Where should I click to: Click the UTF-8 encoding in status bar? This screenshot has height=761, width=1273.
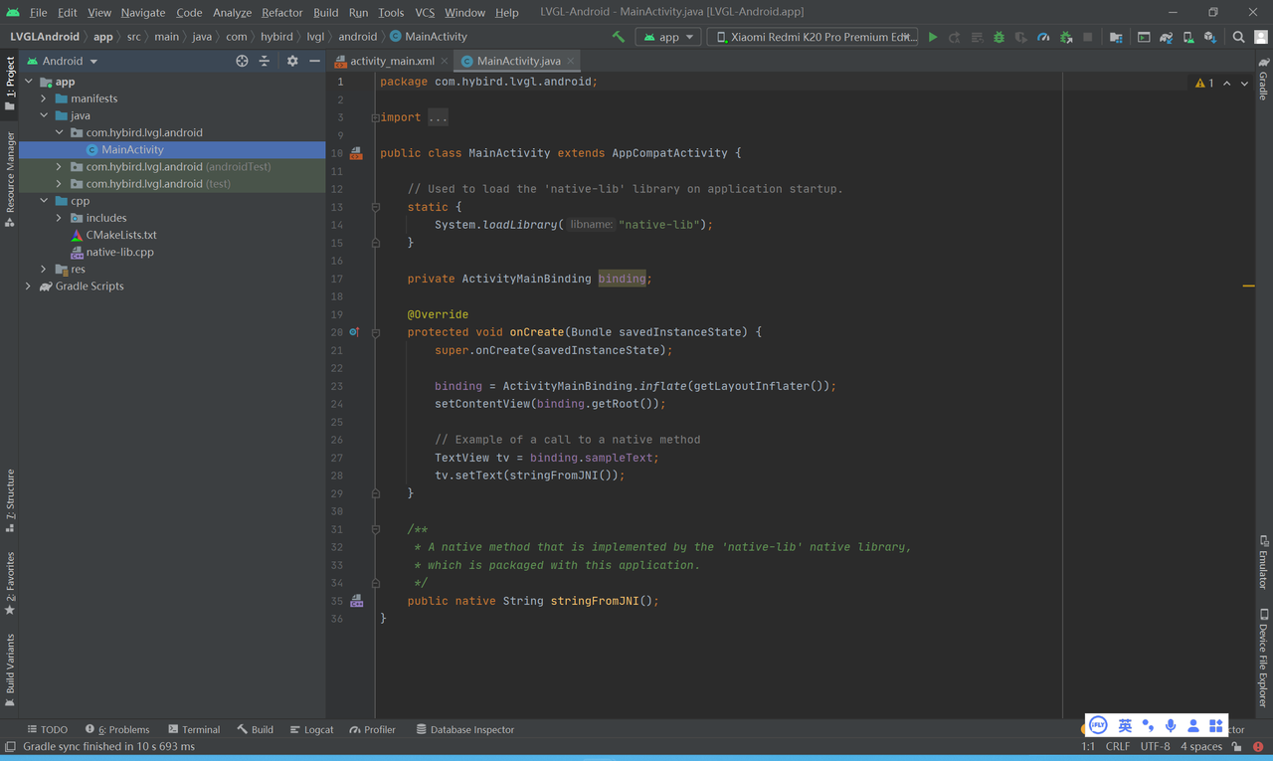pyautogui.click(x=1155, y=746)
